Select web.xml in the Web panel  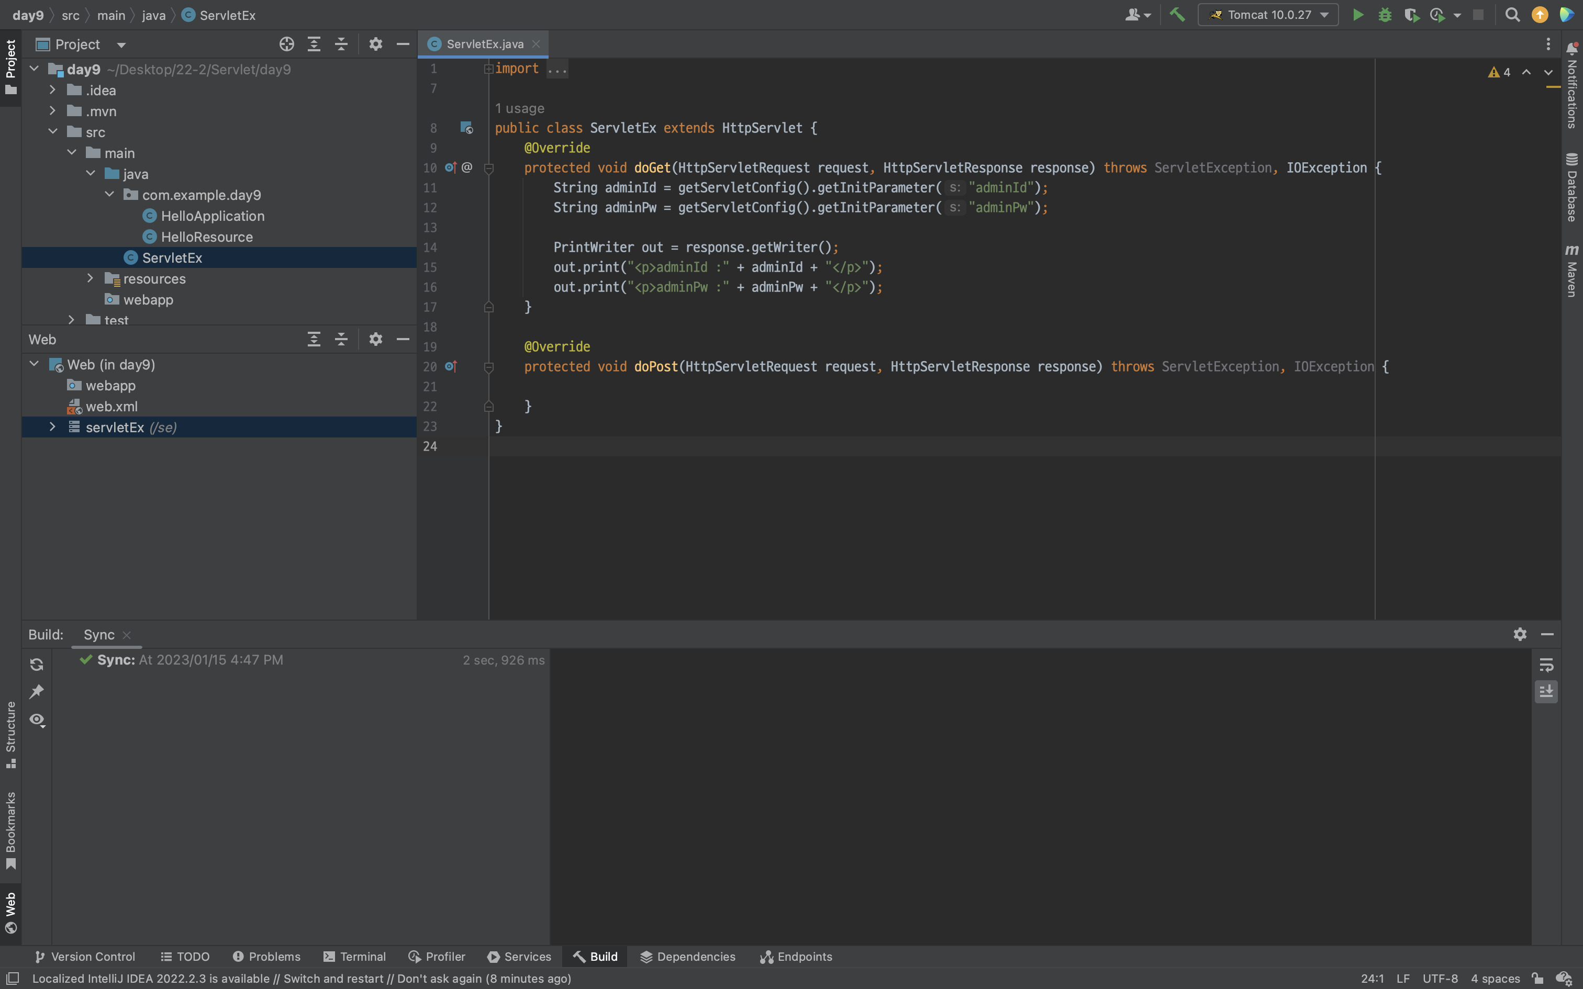[111, 406]
